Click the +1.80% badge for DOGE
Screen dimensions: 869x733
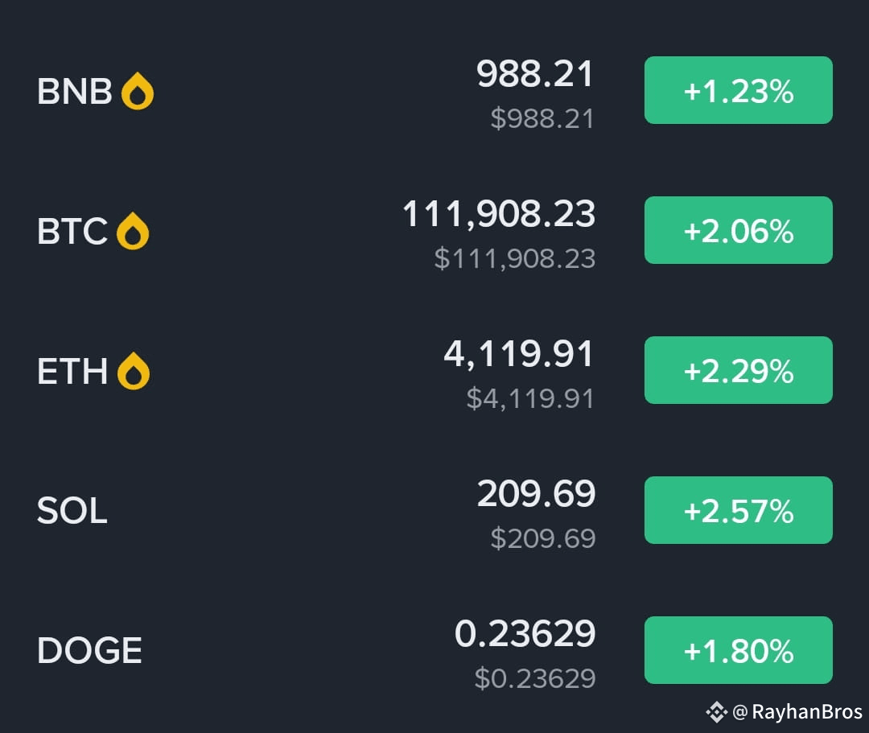click(x=738, y=649)
